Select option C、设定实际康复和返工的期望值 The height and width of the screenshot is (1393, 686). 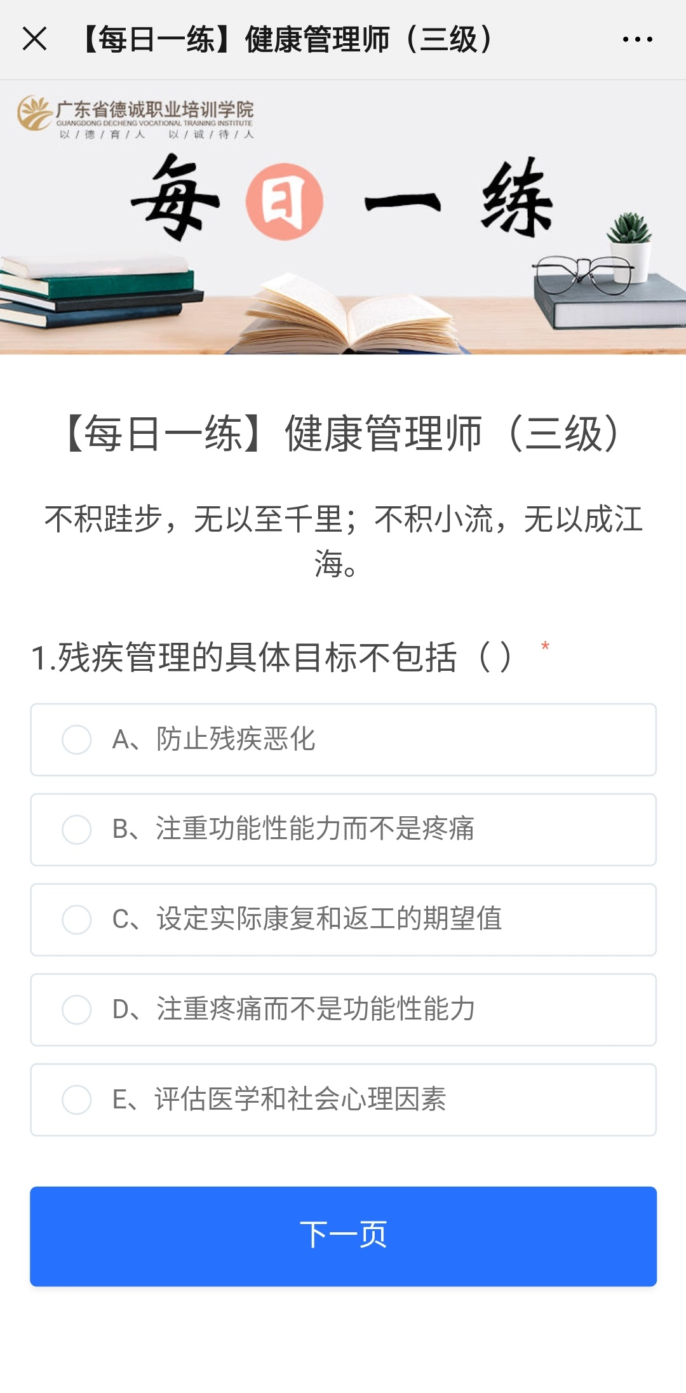(x=77, y=920)
